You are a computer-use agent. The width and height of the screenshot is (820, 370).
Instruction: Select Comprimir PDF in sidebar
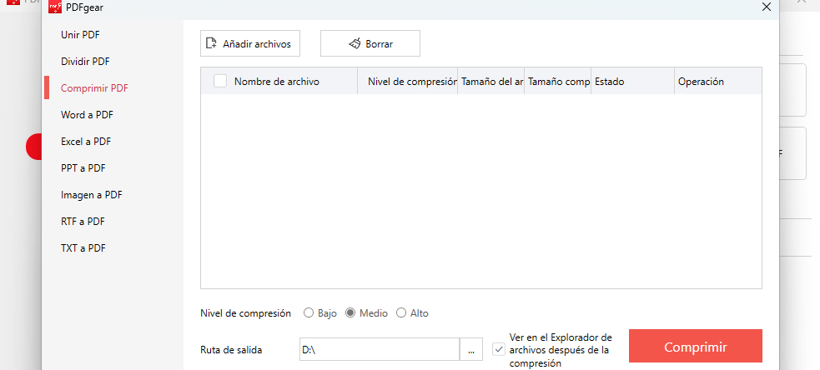[94, 87]
